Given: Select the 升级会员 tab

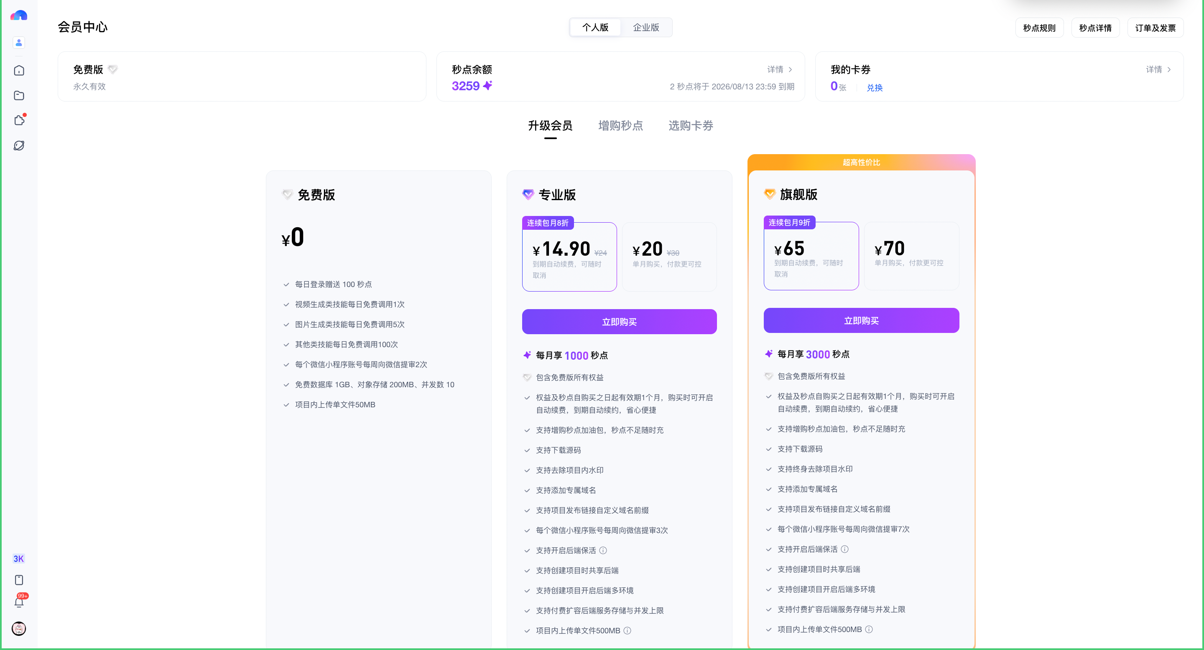Looking at the screenshot, I should pos(550,126).
